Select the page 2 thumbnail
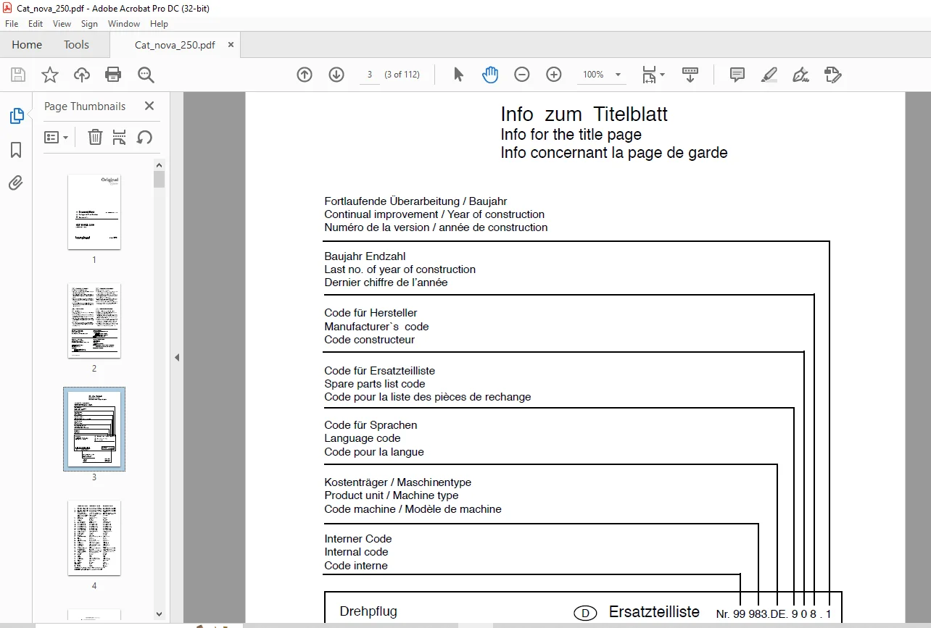Image resolution: width=931 pixels, height=628 pixels. tap(94, 320)
